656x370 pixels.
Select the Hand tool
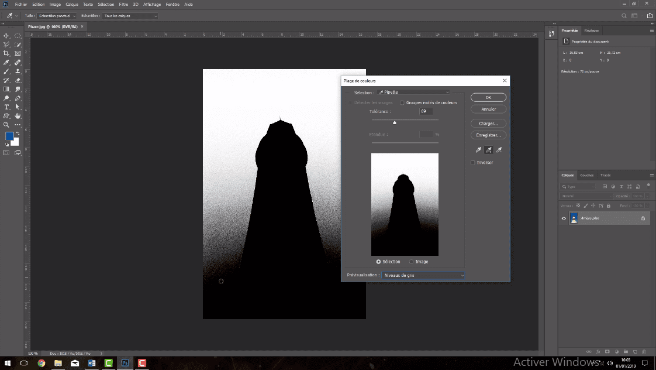(18, 116)
